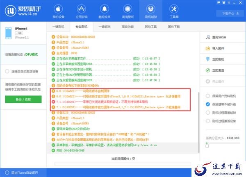The height and width of the screenshot is (177, 246).
Task: Open the feedback speech-bubble icon in title bar
Action: tap(219, 3)
